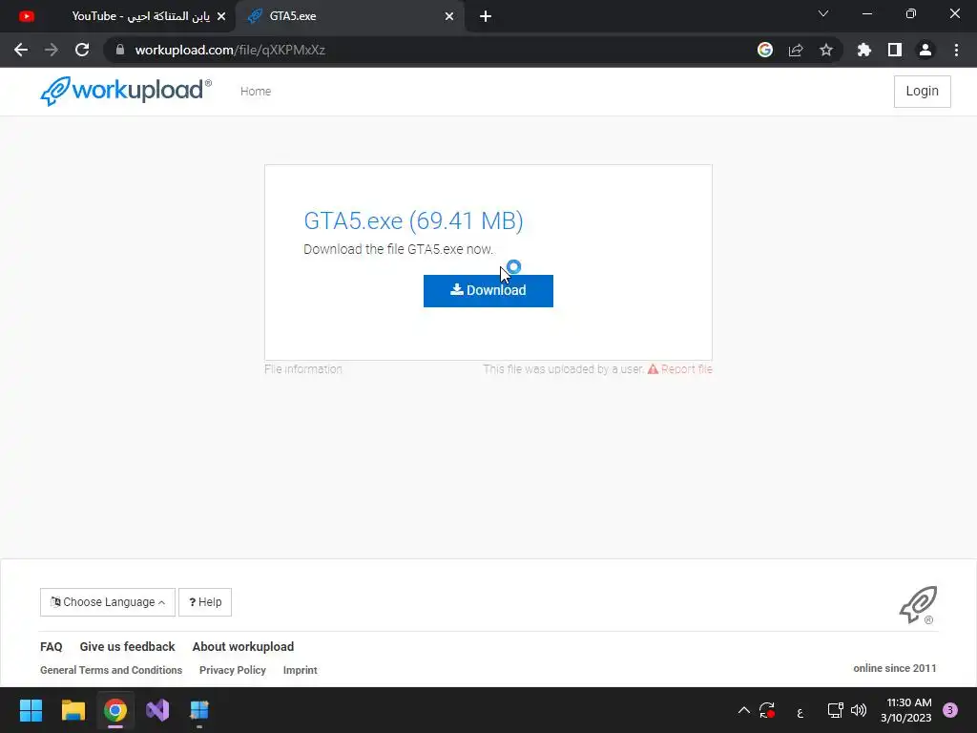Open the Windows Start menu
Image resolution: width=977 pixels, height=733 pixels.
click(31, 710)
